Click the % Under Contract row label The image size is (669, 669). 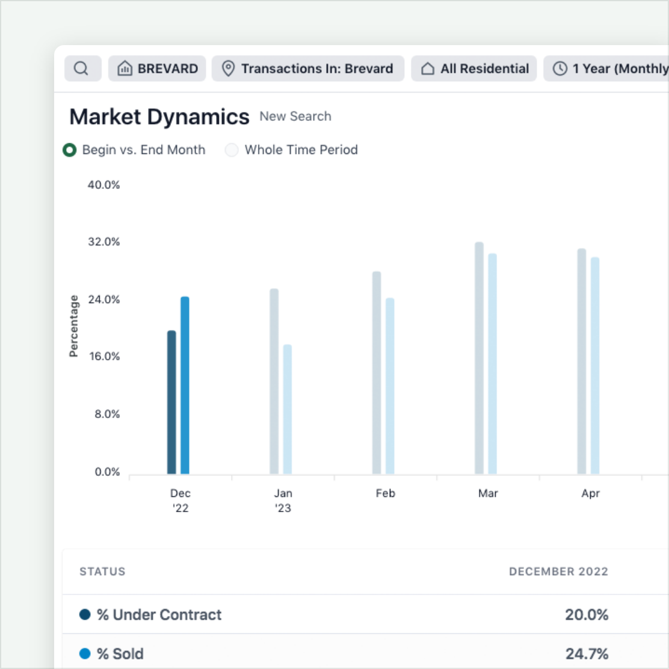[159, 615]
